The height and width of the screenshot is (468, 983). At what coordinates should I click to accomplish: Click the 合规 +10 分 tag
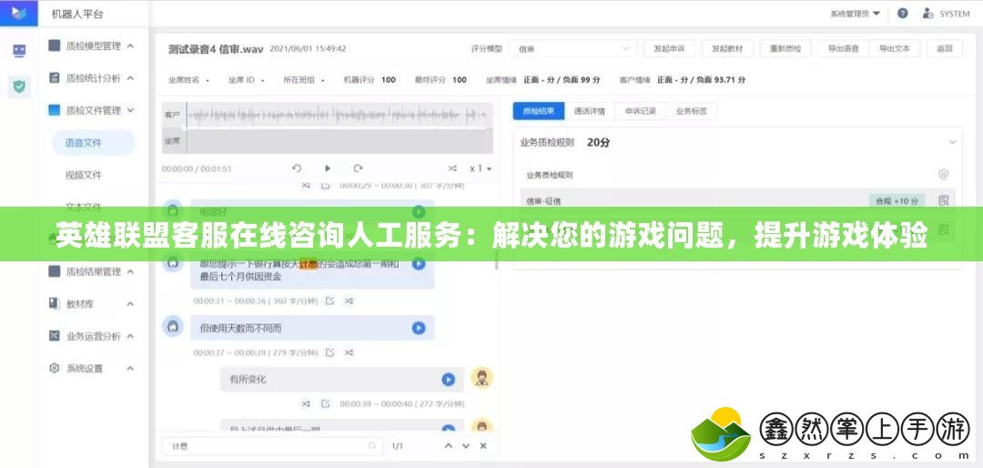[x=897, y=200]
